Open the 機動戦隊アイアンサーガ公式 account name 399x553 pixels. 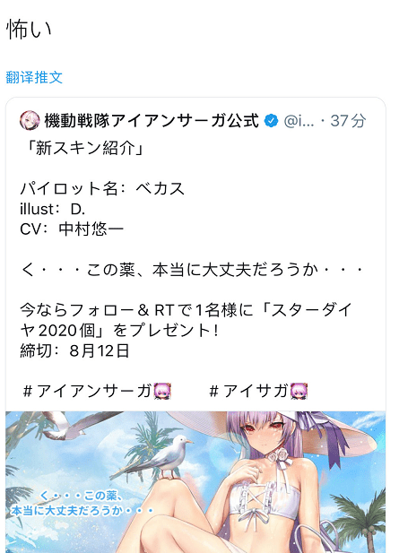point(152,121)
